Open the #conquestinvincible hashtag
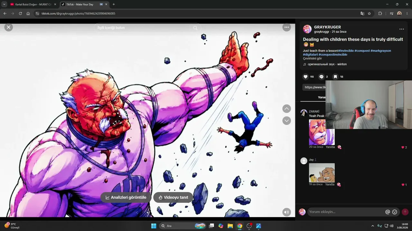 tap(333, 55)
